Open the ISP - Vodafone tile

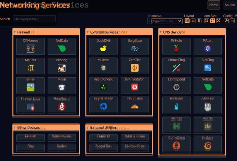coord(135,85)
